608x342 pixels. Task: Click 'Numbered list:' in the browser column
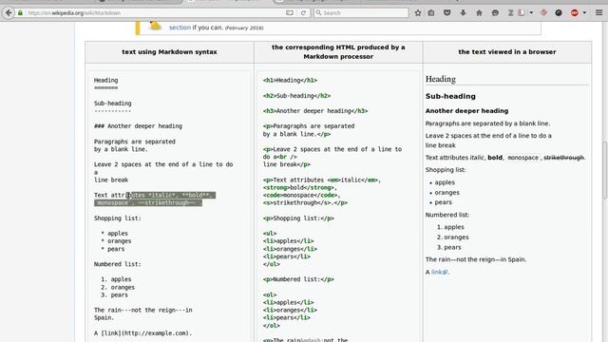(x=447, y=215)
